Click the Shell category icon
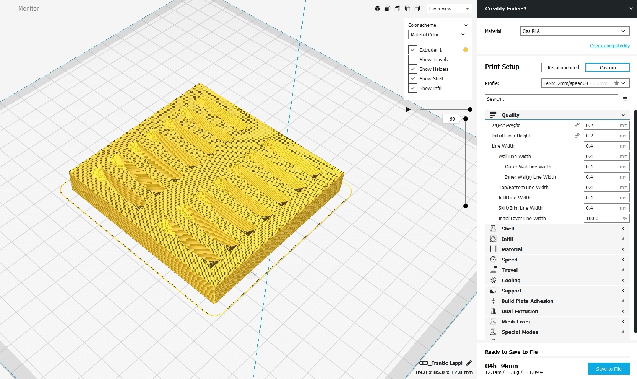Viewport: 637px width, 379px height. (x=493, y=229)
